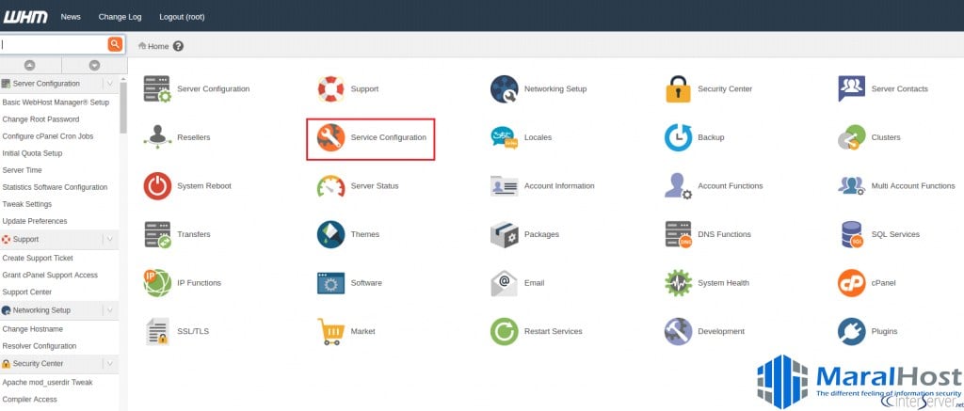Open the Packages box icon
The image size is (964, 411).
click(x=505, y=235)
